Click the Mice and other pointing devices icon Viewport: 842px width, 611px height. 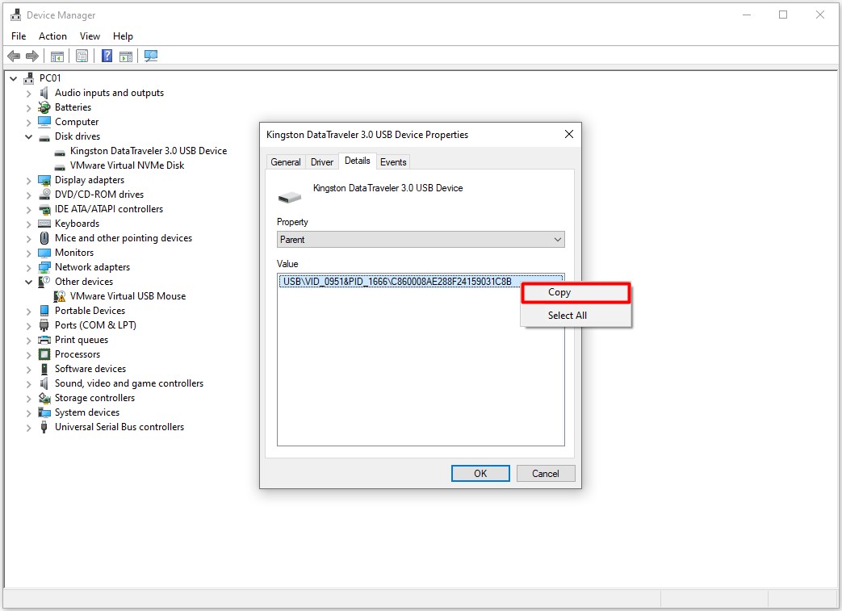point(44,238)
